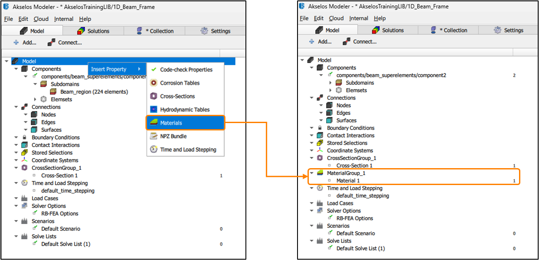Click the Load Cases icon in the left tree
The height and width of the screenshot is (260, 539).
click(x=25, y=198)
